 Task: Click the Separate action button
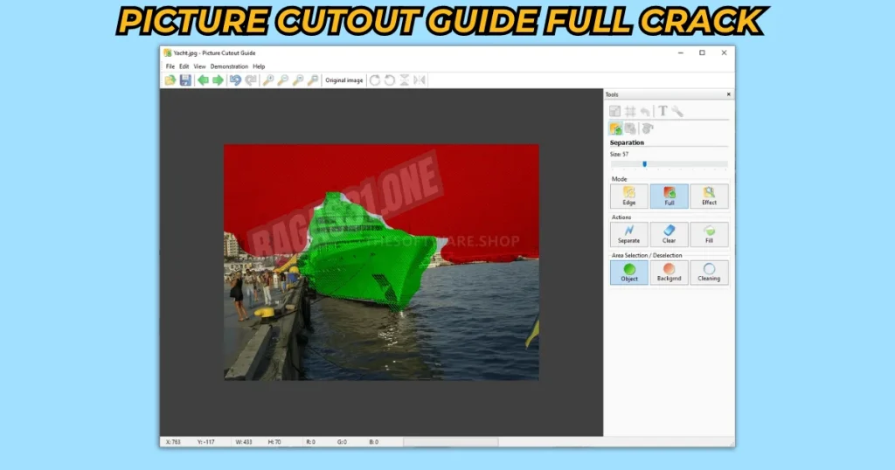[629, 234]
